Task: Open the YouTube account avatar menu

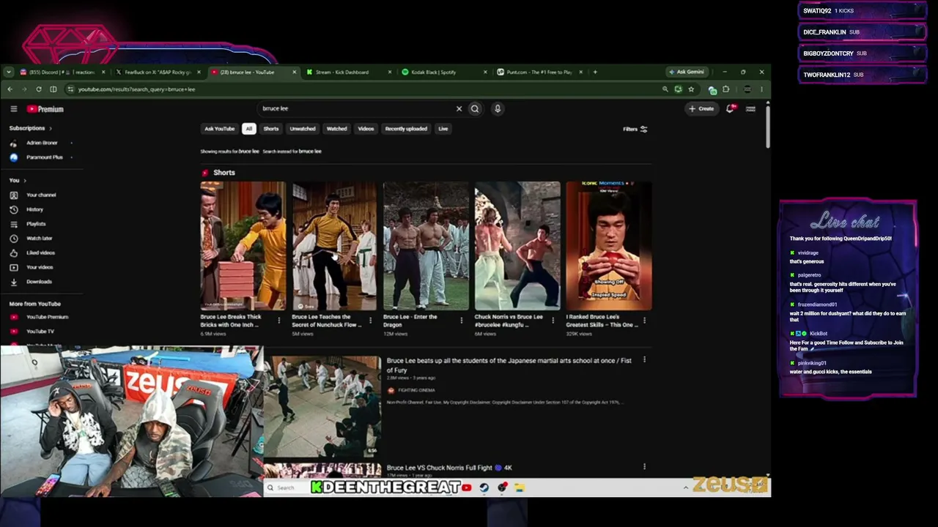Action: tap(750, 109)
